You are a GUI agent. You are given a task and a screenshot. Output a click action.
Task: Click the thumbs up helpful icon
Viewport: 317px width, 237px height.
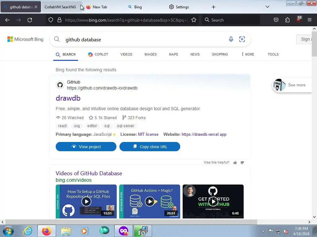tap(235, 163)
